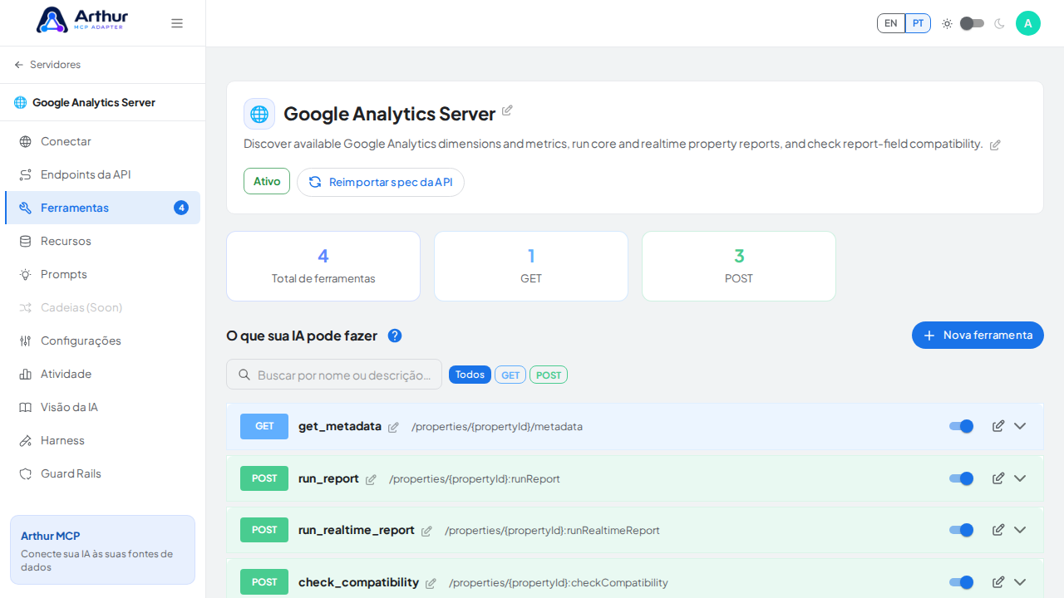This screenshot has width=1064, height=598.
Task: Click the Conectar globe icon in sidebar
Action: 26,141
